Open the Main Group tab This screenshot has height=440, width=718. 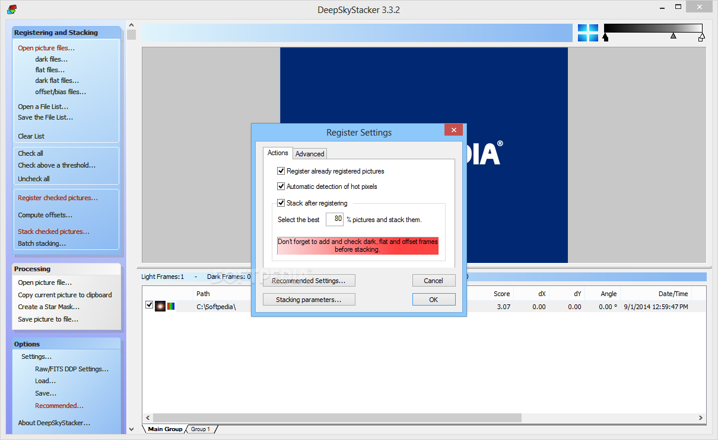point(165,429)
